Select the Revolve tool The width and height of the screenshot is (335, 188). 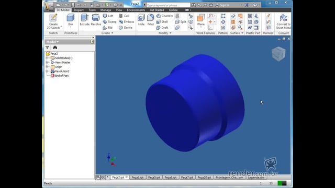coord(96,20)
